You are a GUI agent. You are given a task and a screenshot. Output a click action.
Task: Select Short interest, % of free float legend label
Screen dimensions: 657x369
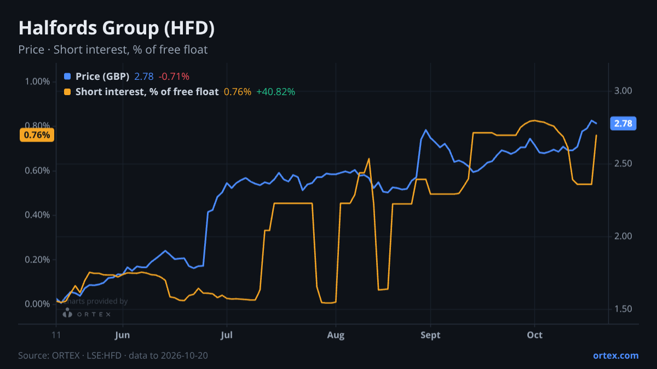point(147,92)
